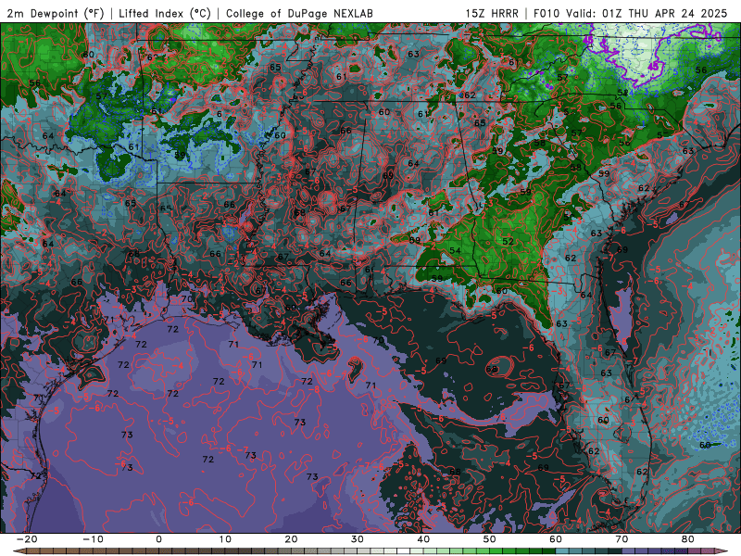This screenshot has width=741, height=556.
Task: Click the '15Z HRRR' model run label
Action: click(x=492, y=13)
